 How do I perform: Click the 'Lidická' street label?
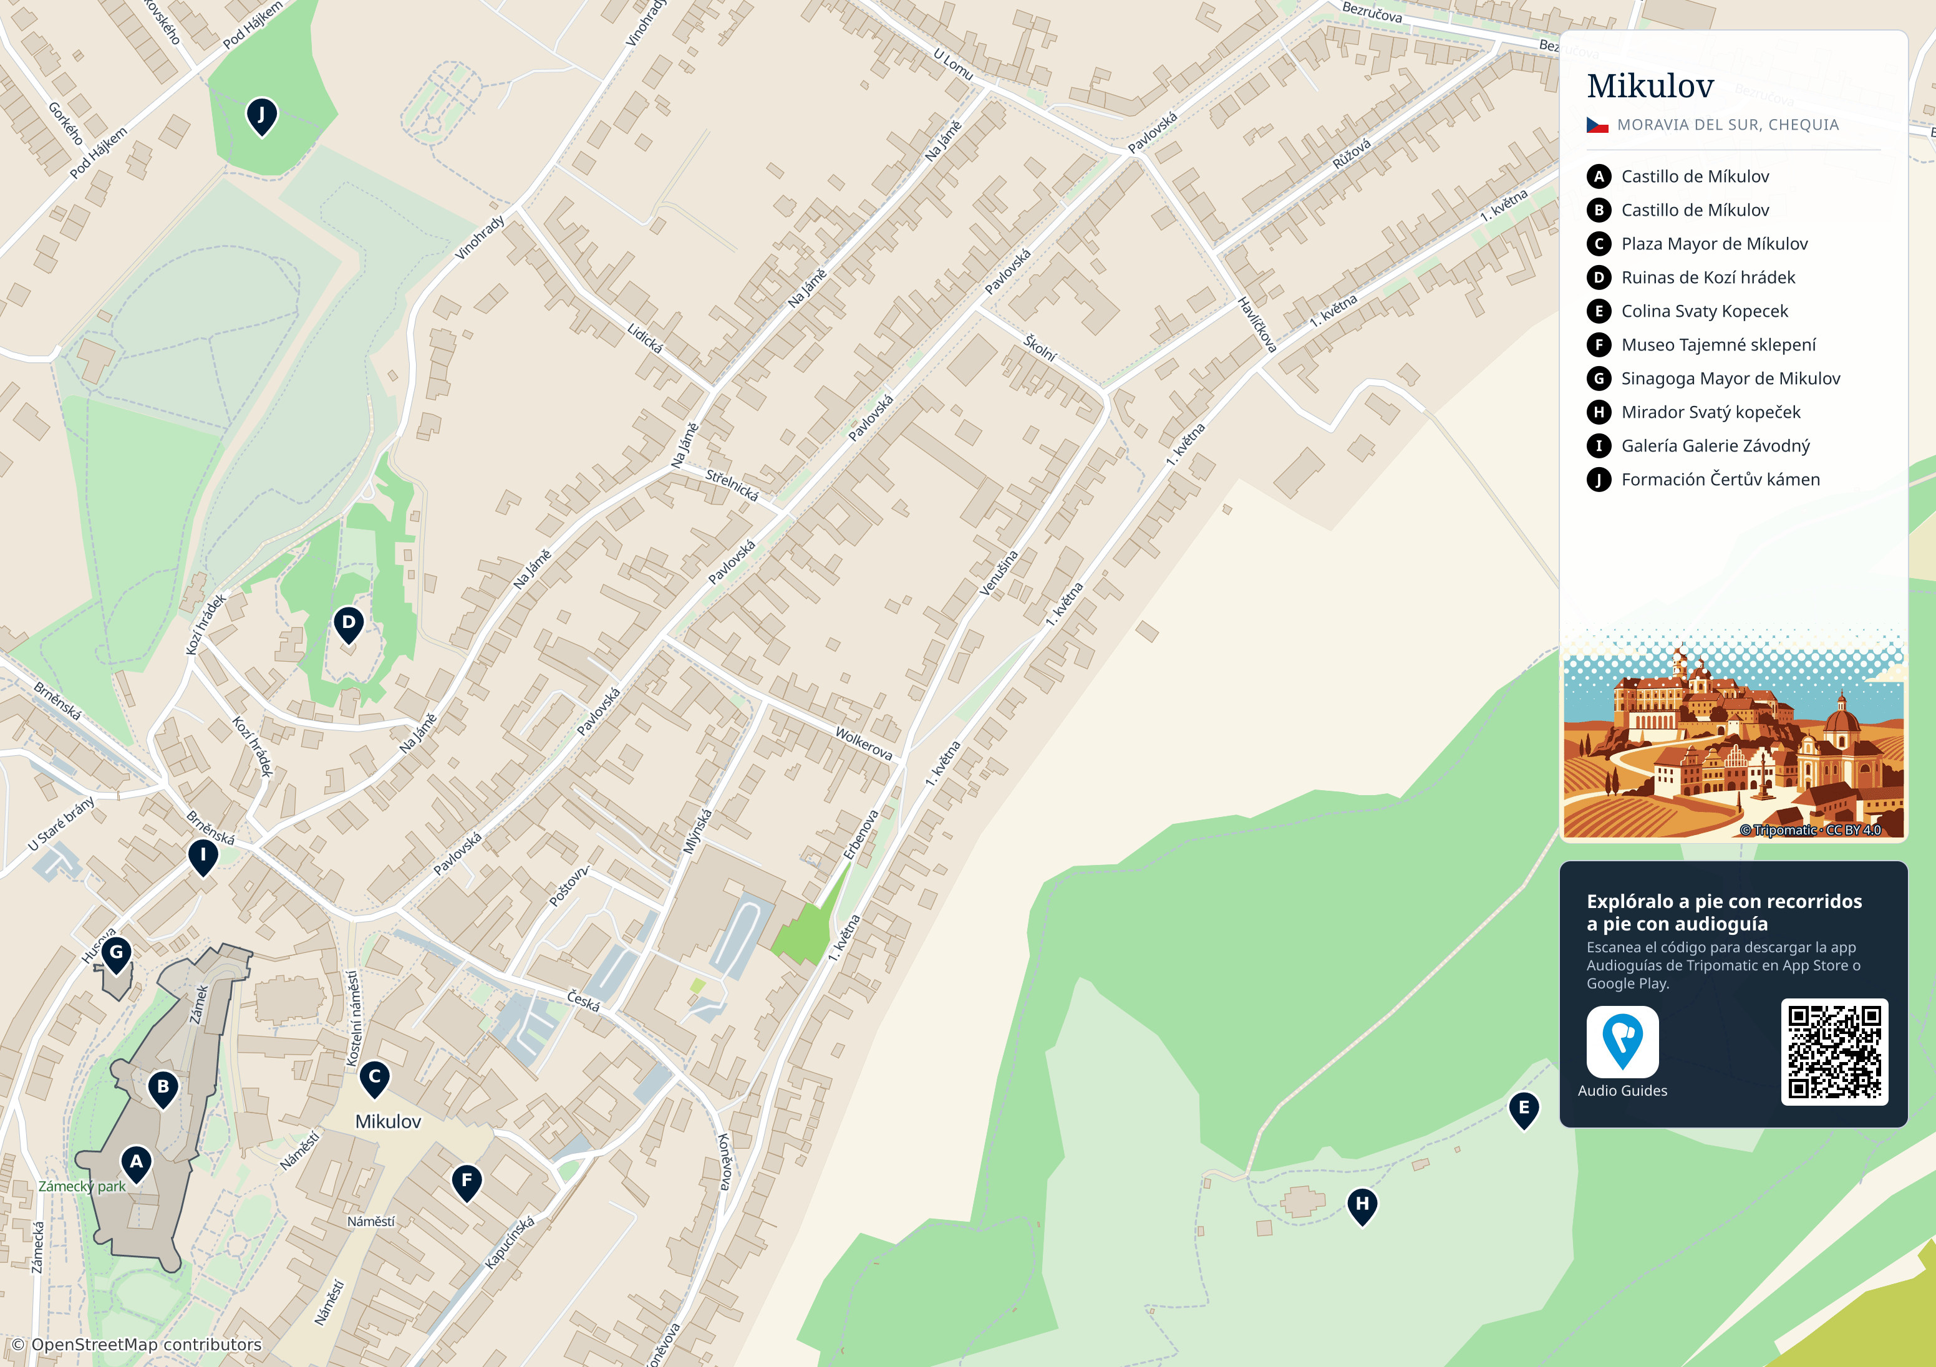click(x=645, y=338)
